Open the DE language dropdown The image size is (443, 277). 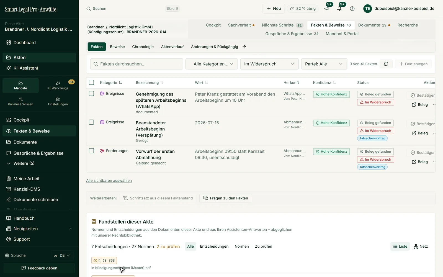[62, 255]
